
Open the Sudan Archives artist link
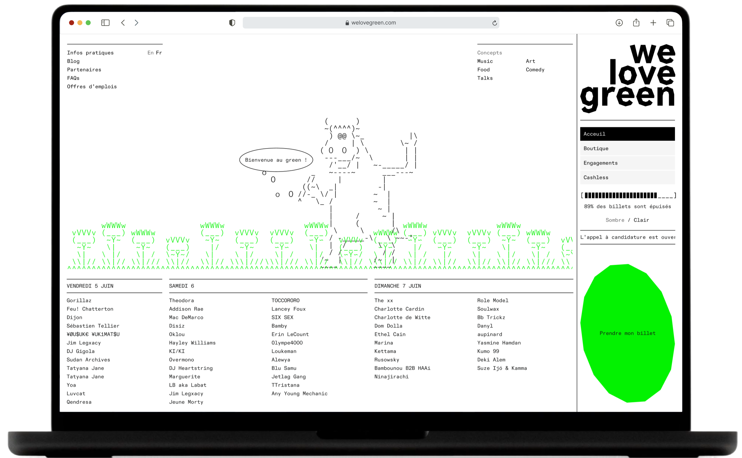point(88,360)
